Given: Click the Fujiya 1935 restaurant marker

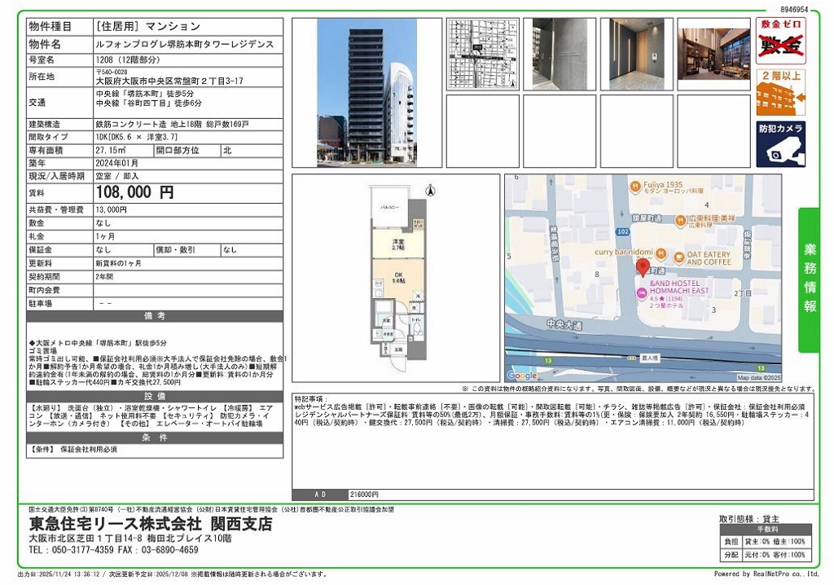Looking at the screenshot, I should (636, 186).
